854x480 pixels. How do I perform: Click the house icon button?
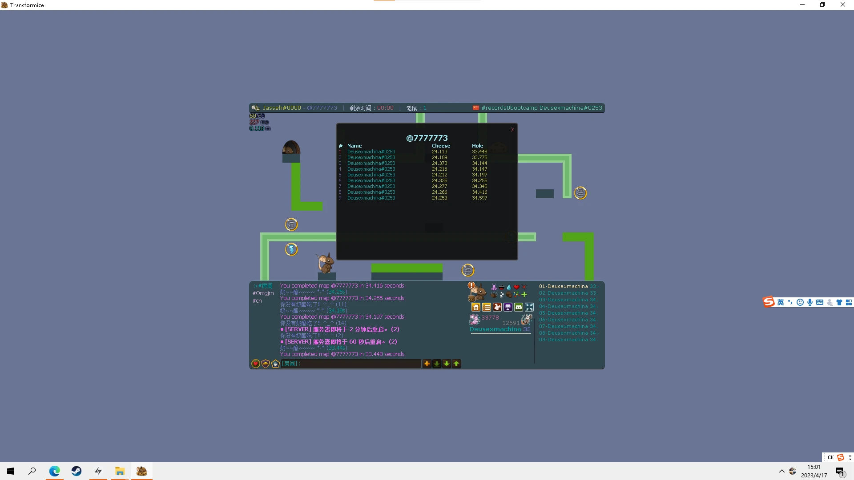coord(476,307)
